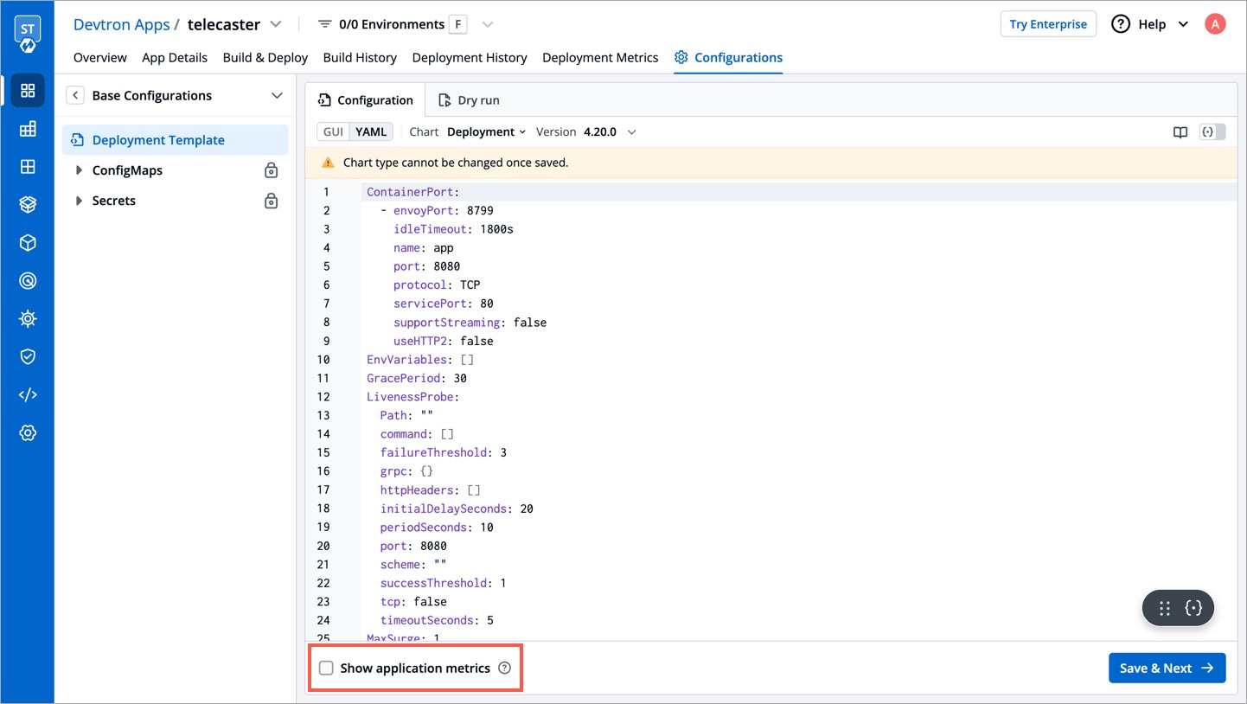
Task: Click the Devtron Apps breadcrumb link
Action: (x=121, y=24)
